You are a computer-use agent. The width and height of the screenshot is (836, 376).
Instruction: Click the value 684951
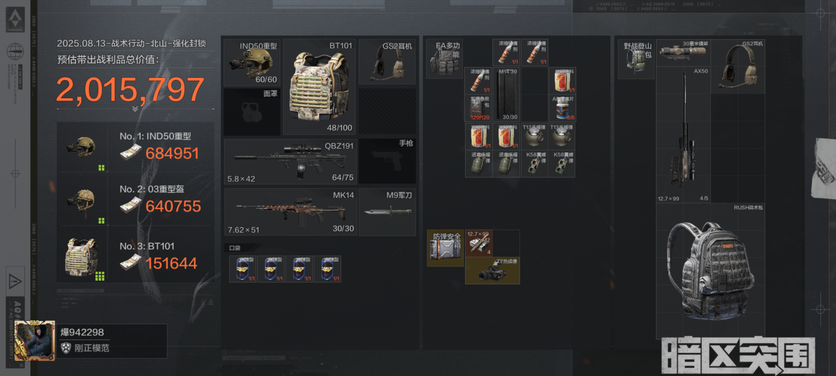point(172,153)
